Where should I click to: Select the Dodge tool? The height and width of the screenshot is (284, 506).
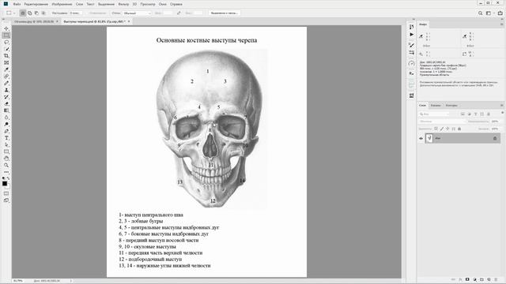(x=6, y=124)
